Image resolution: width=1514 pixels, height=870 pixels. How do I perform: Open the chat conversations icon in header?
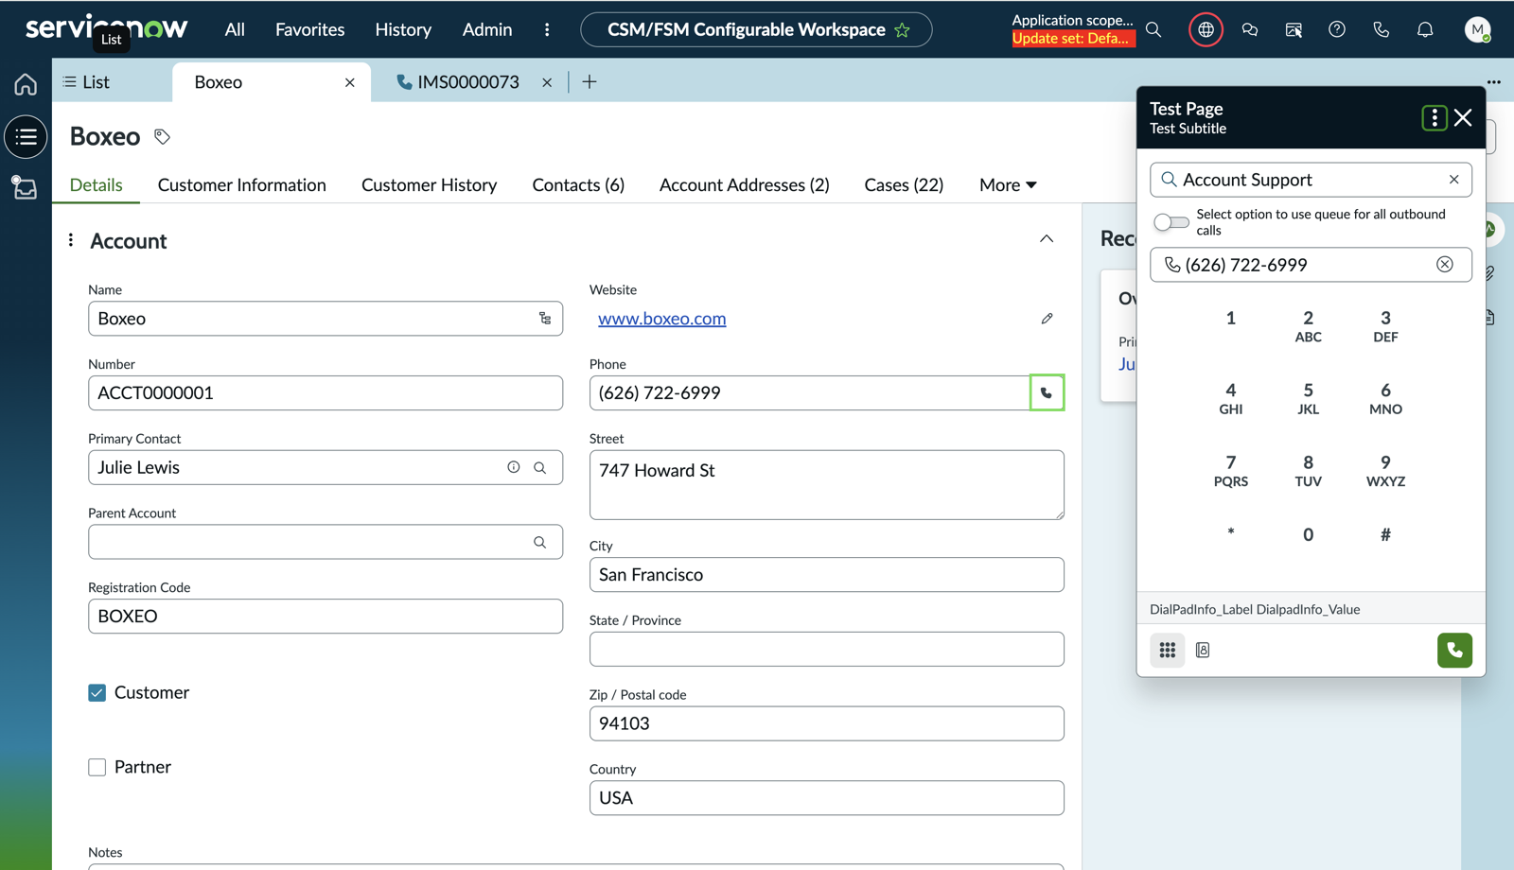click(x=1250, y=30)
